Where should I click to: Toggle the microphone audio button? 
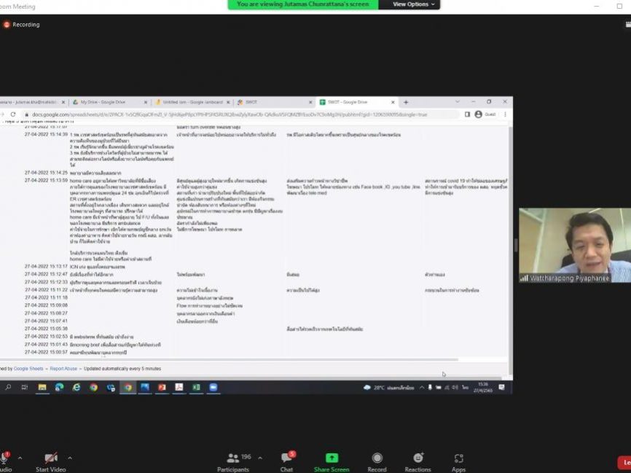coord(4,458)
